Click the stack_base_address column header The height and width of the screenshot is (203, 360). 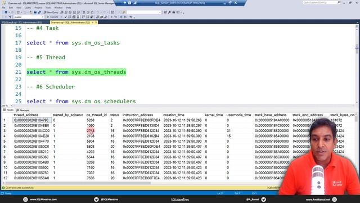coord(271,115)
